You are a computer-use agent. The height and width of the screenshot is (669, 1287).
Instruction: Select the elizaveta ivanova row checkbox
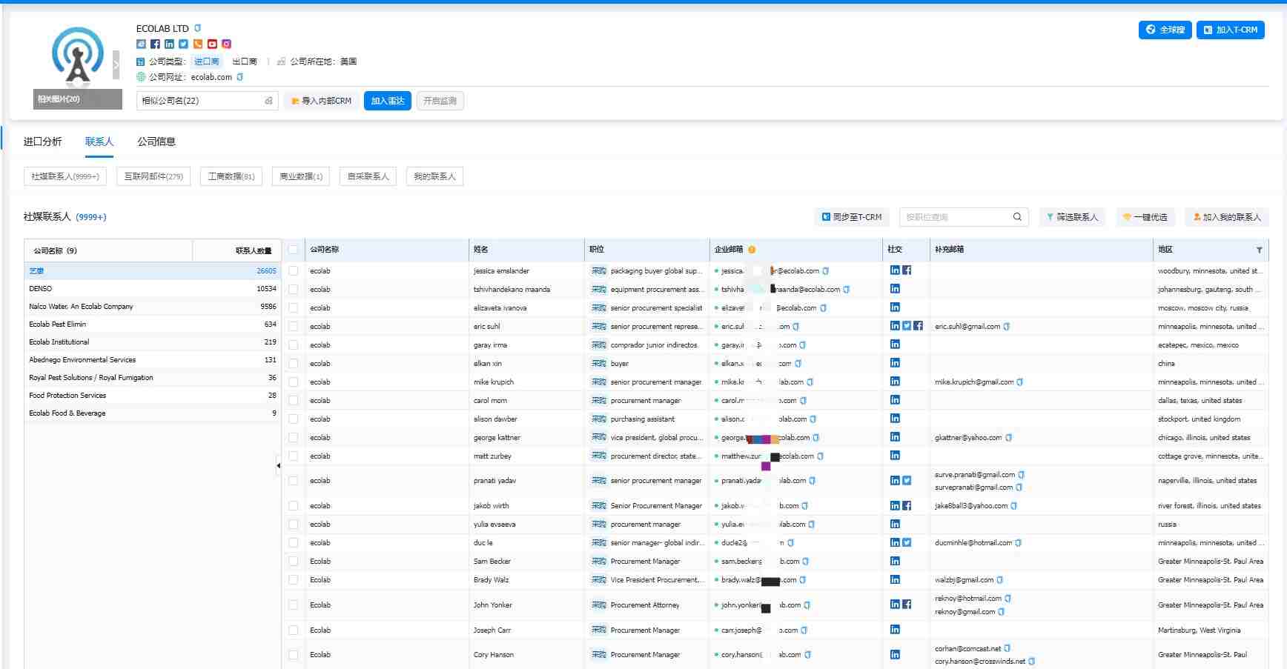(x=294, y=307)
